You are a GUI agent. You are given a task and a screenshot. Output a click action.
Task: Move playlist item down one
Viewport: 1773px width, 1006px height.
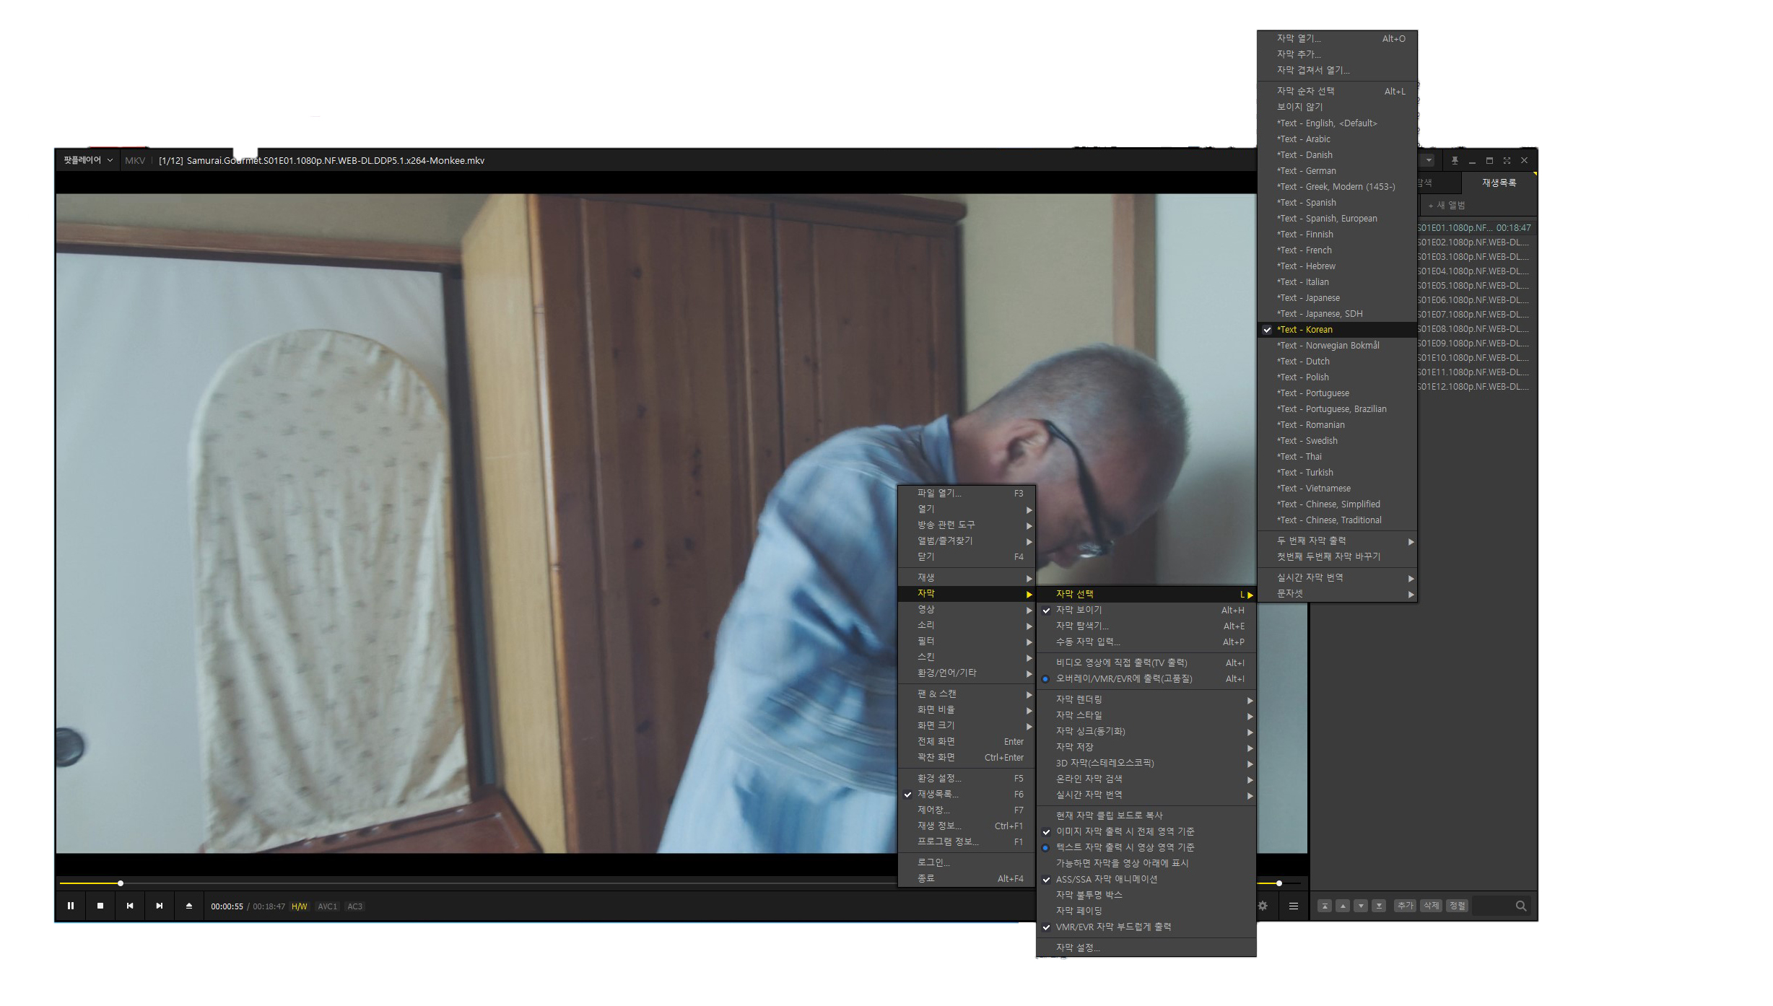[1361, 906]
